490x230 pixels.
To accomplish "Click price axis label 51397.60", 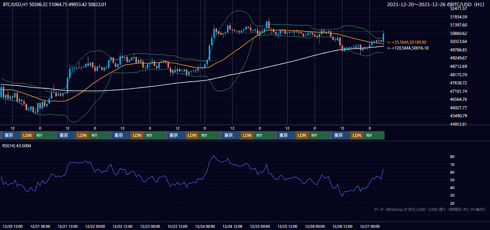I will click(459, 25).
